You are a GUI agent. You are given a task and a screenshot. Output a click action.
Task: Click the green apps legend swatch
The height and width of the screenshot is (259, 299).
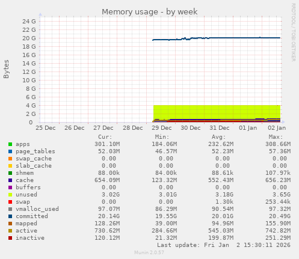[x=10, y=144]
